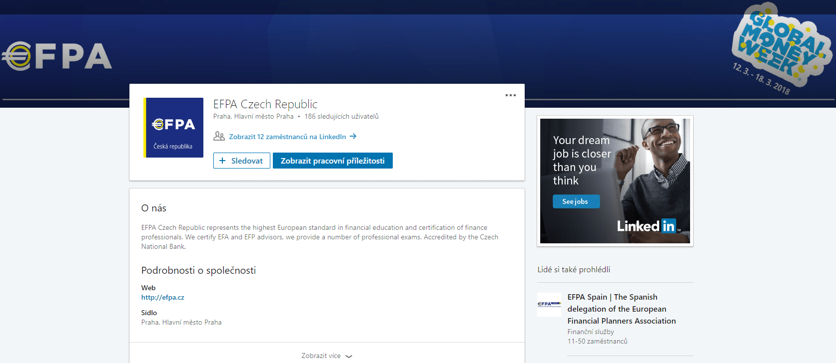Screen dimensions: 836x363
Task: Click the chevron beside Zobrazit více
Action: (x=349, y=356)
